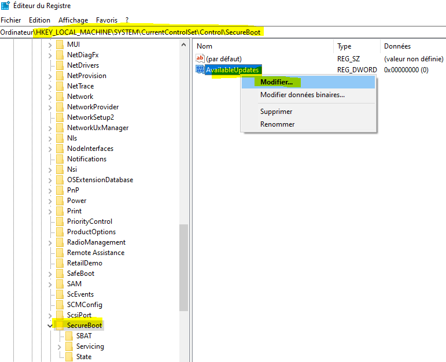Click the tree pane scrollbar thumb
This screenshot has height=362, width=446.
(x=183, y=268)
